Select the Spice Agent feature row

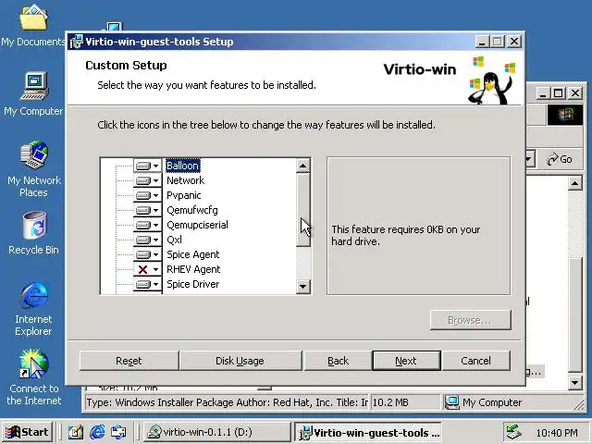click(x=193, y=254)
